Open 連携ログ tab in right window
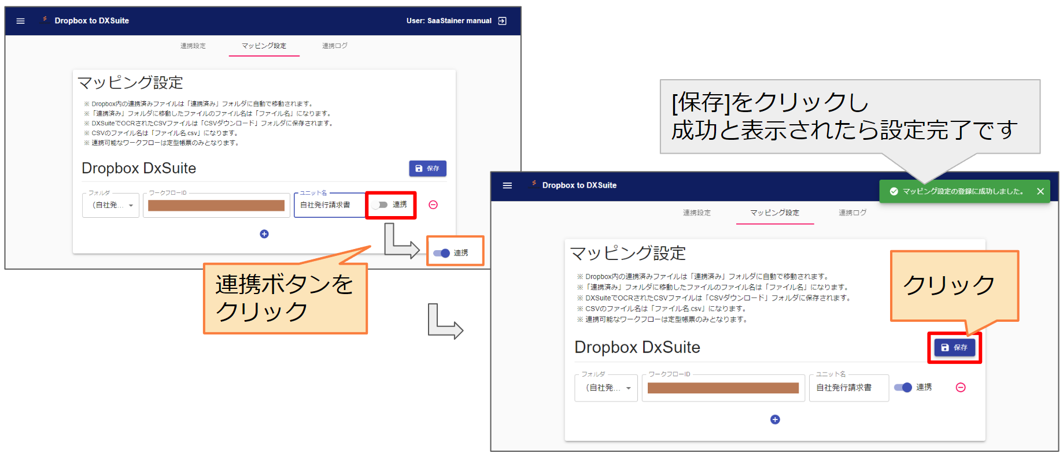1063x457 pixels. click(x=853, y=213)
